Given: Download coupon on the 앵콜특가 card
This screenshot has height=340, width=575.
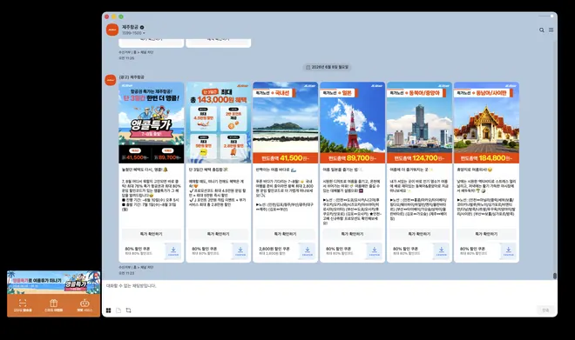Looking at the screenshot, I should [x=173, y=251].
